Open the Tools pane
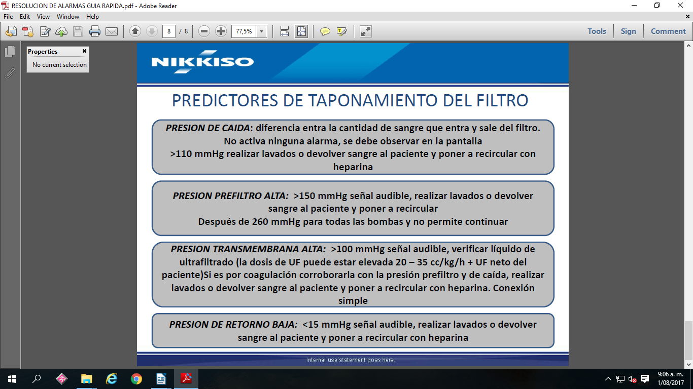Viewport: 693px width, 389px height. (597, 31)
